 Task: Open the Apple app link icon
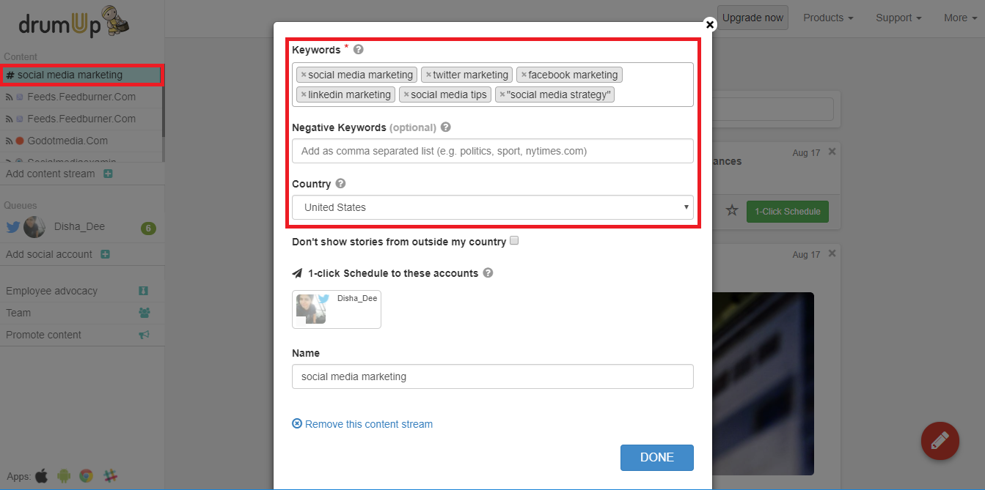[41, 475]
